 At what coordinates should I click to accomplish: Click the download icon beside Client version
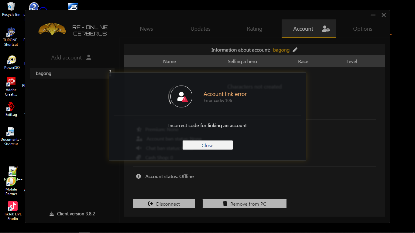pos(52,214)
